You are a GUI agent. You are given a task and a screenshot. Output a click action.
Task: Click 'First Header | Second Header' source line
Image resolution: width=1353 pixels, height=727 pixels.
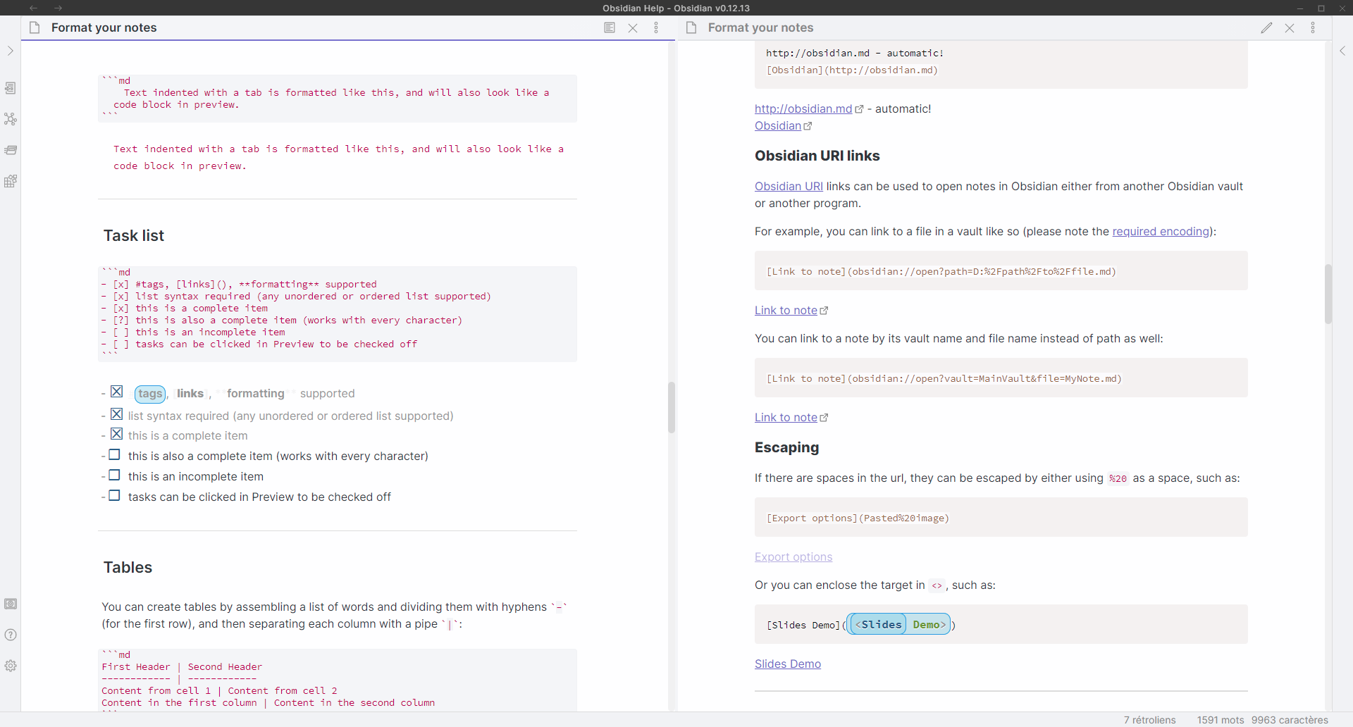pyautogui.click(x=182, y=666)
